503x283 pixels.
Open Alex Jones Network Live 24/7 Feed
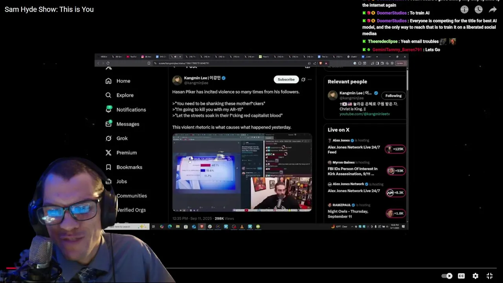(x=354, y=149)
